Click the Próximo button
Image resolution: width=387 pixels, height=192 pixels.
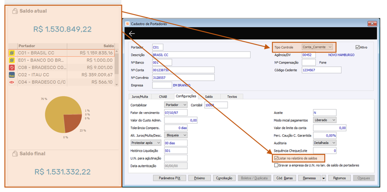[x=199, y=178]
